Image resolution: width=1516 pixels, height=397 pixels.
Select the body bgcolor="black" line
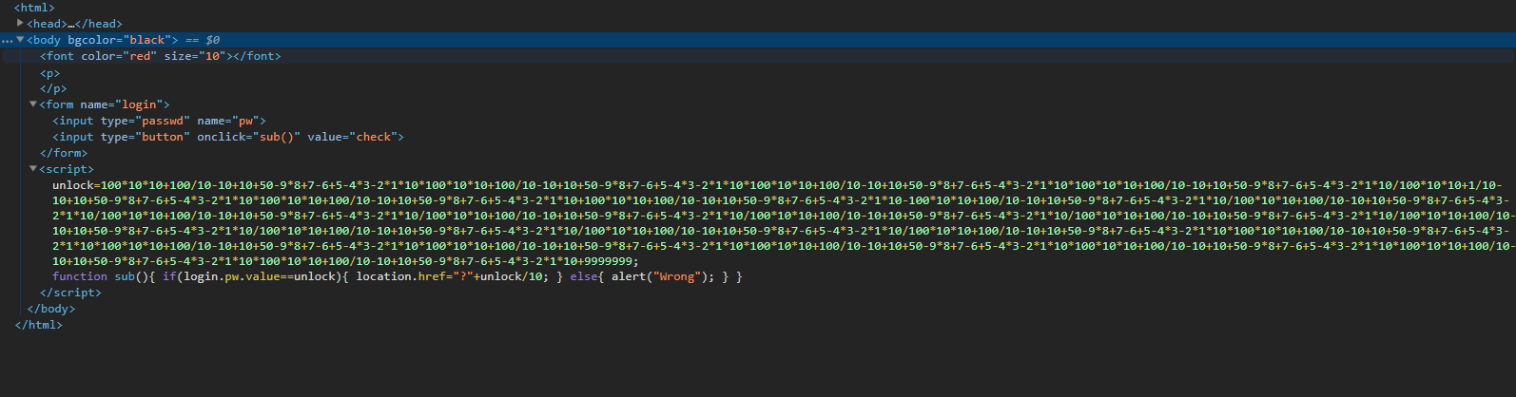[103, 40]
